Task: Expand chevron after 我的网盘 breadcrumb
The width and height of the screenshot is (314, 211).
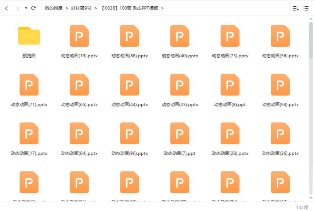Action: click(67, 8)
